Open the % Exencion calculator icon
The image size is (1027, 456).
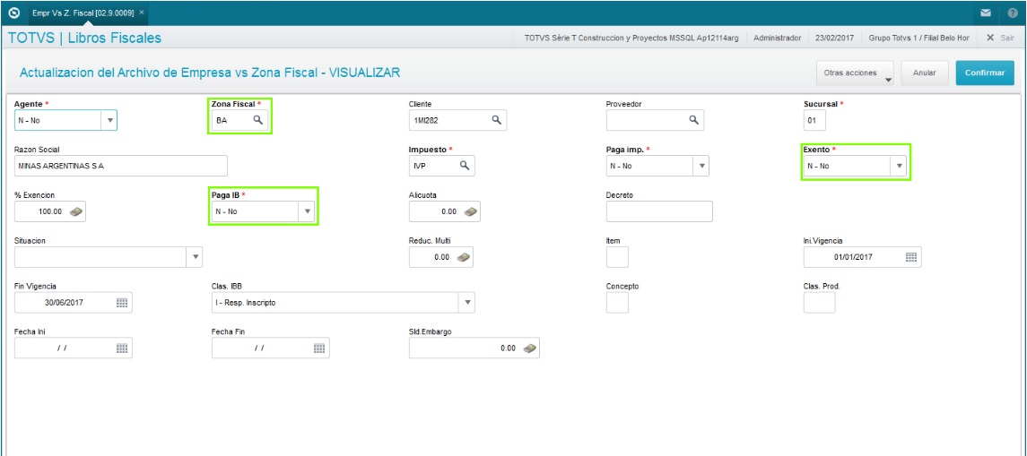click(76, 211)
